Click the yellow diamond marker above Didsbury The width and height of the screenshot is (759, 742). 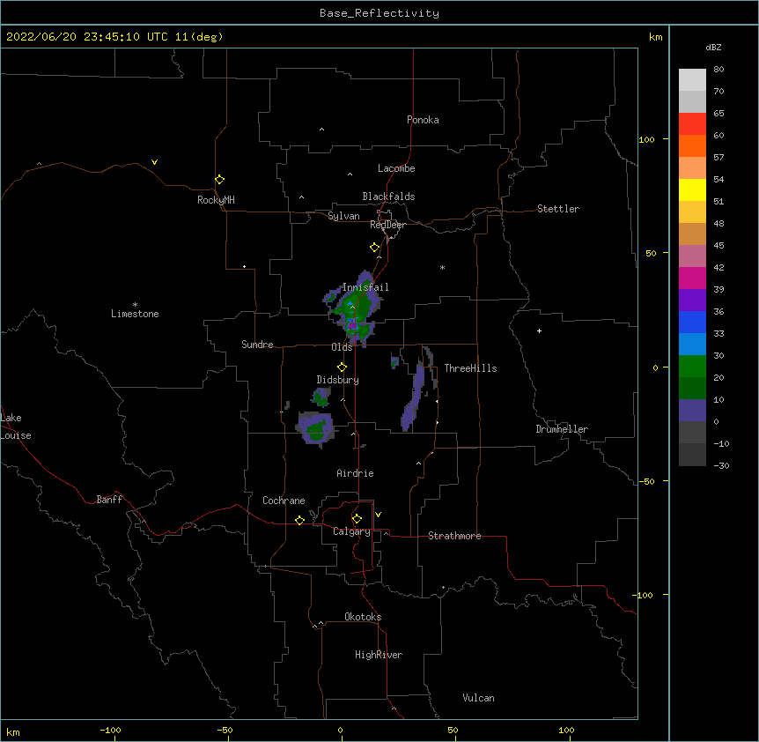point(342,367)
